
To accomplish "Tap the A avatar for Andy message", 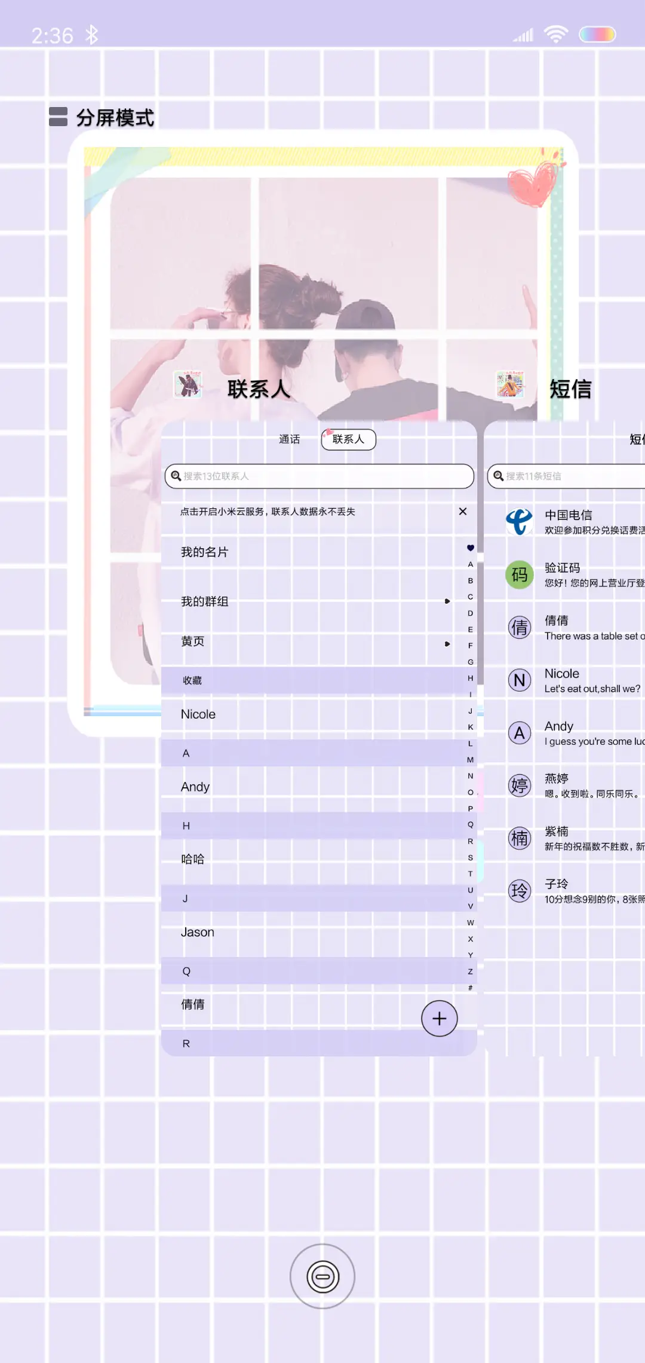I will [x=520, y=733].
